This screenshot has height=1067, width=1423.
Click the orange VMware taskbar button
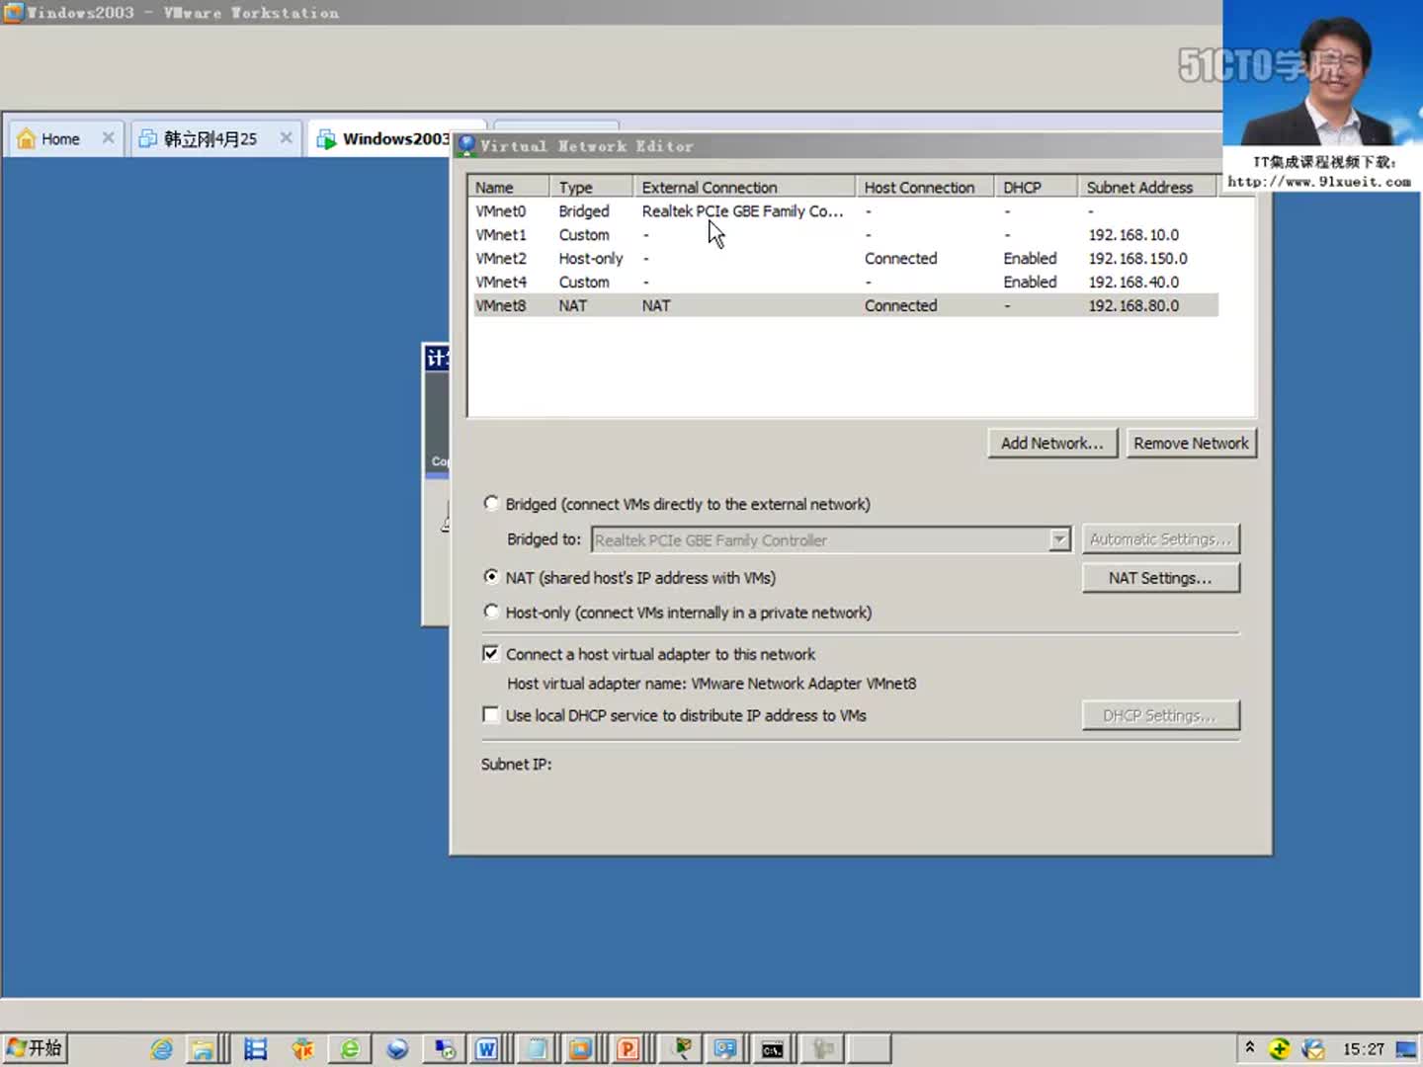coord(580,1049)
